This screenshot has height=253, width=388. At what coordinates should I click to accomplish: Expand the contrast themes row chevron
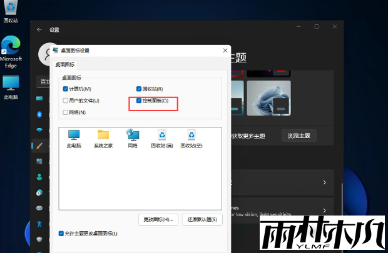(324, 211)
